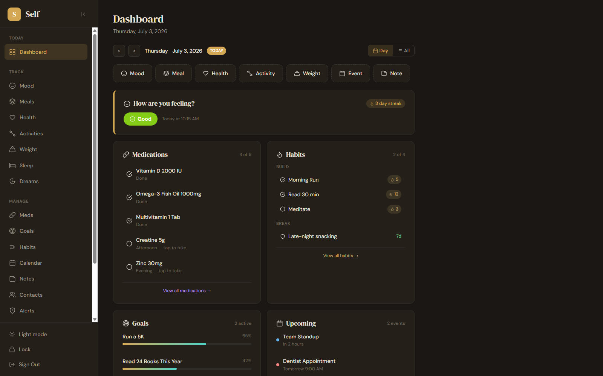The height and width of the screenshot is (376, 603).
Task: Open Weight tracker in sidebar
Action: coord(46,149)
